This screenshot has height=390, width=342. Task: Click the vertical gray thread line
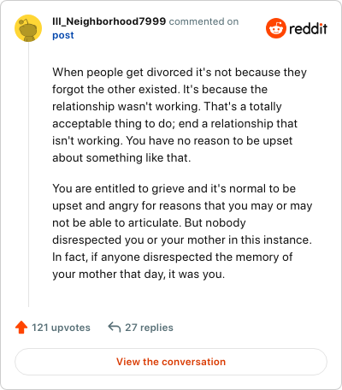click(28, 174)
